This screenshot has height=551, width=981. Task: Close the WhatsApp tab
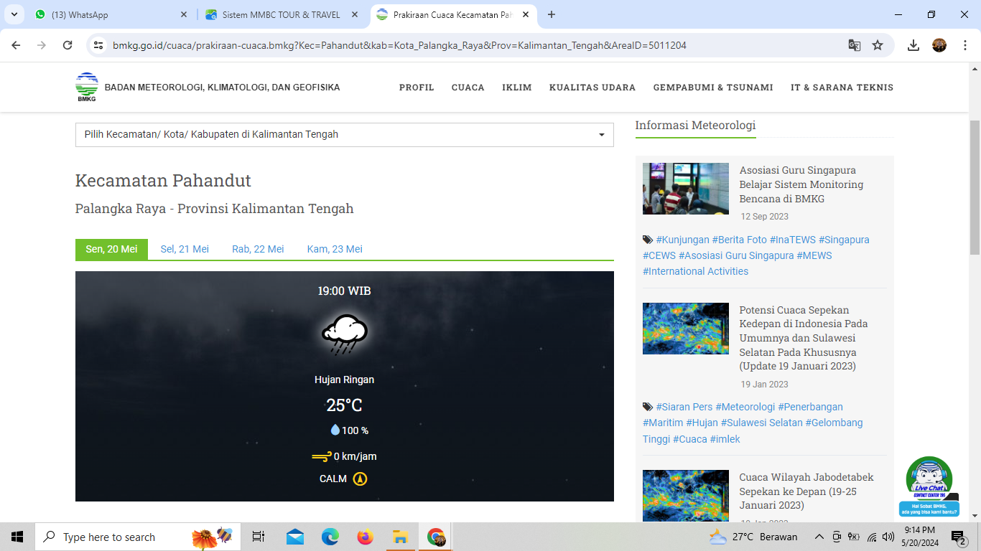coord(184,14)
